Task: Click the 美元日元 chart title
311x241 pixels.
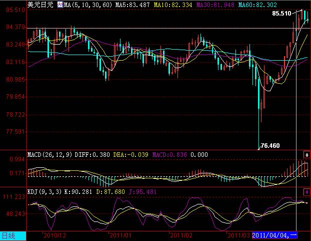Action: (x=40, y=5)
